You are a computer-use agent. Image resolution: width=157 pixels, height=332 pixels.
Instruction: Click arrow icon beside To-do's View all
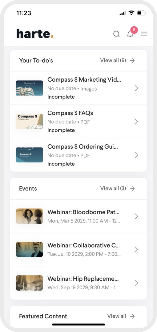tap(132, 61)
